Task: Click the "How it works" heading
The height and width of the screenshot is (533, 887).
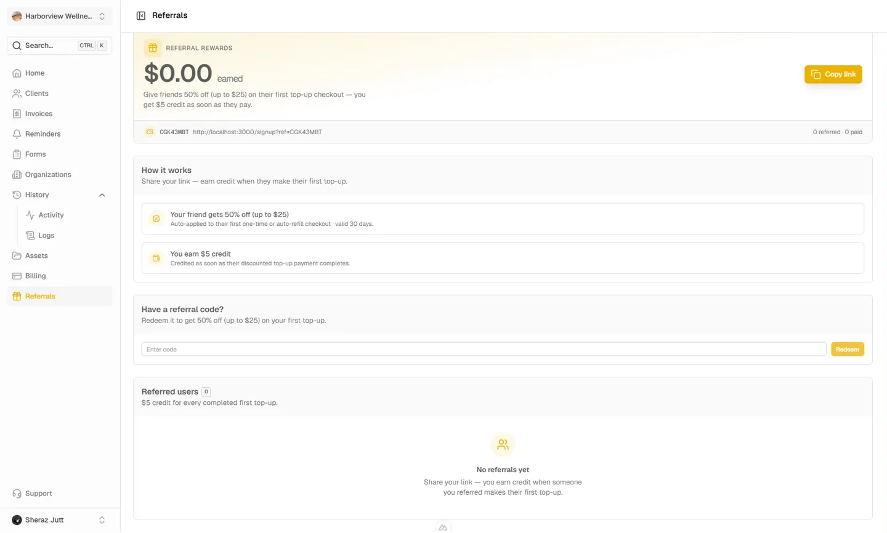Action: pyautogui.click(x=166, y=170)
